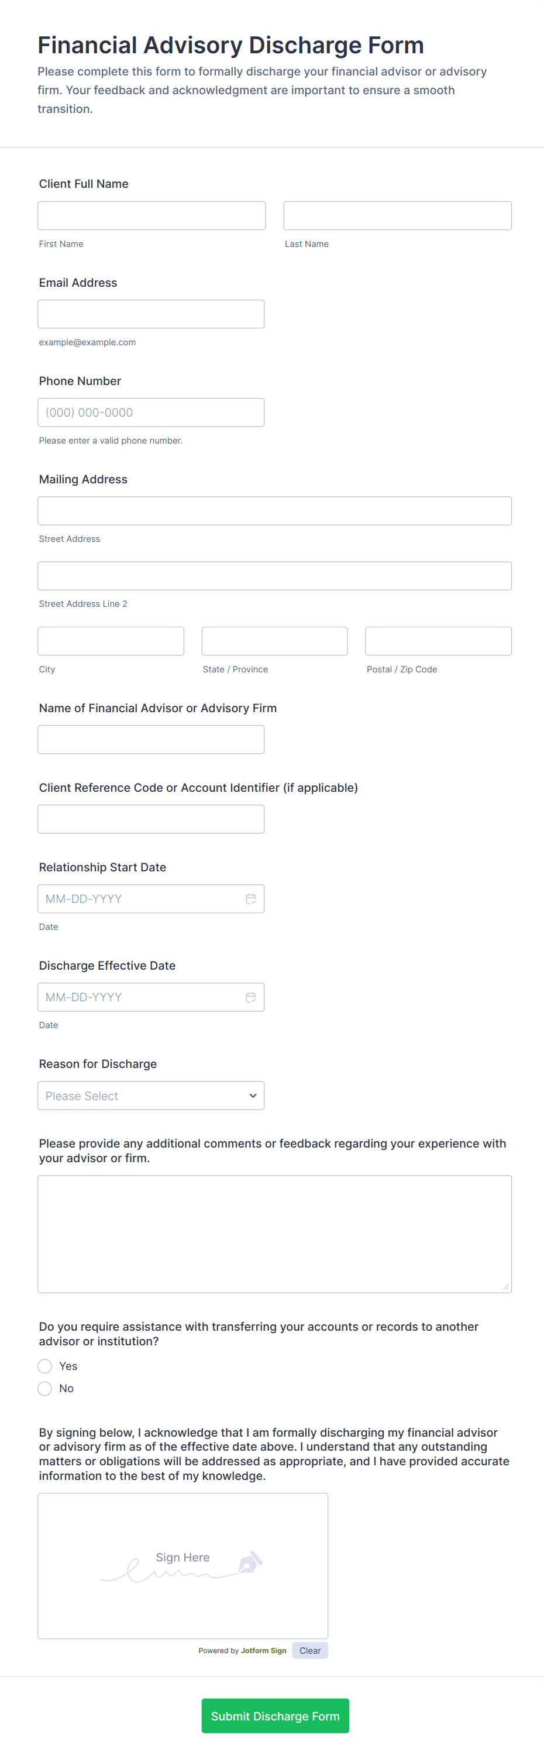544x1762 pixels.
Task: Select the Street Address field
Action: [274, 510]
